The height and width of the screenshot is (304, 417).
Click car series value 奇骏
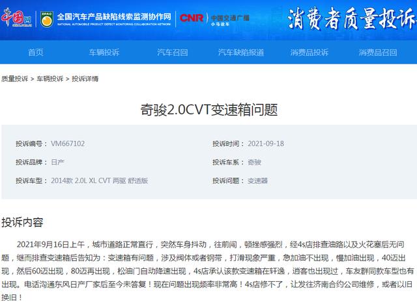(x=255, y=162)
